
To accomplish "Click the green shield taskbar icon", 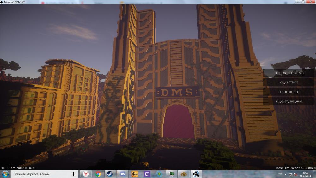I will point(159,174).
